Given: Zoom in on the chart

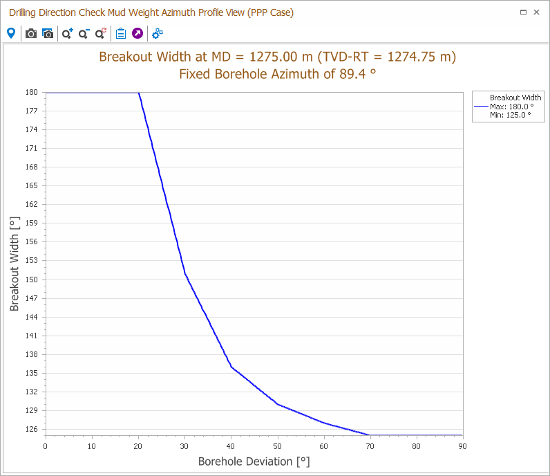Looking at the screenshot, I should 67,33.
